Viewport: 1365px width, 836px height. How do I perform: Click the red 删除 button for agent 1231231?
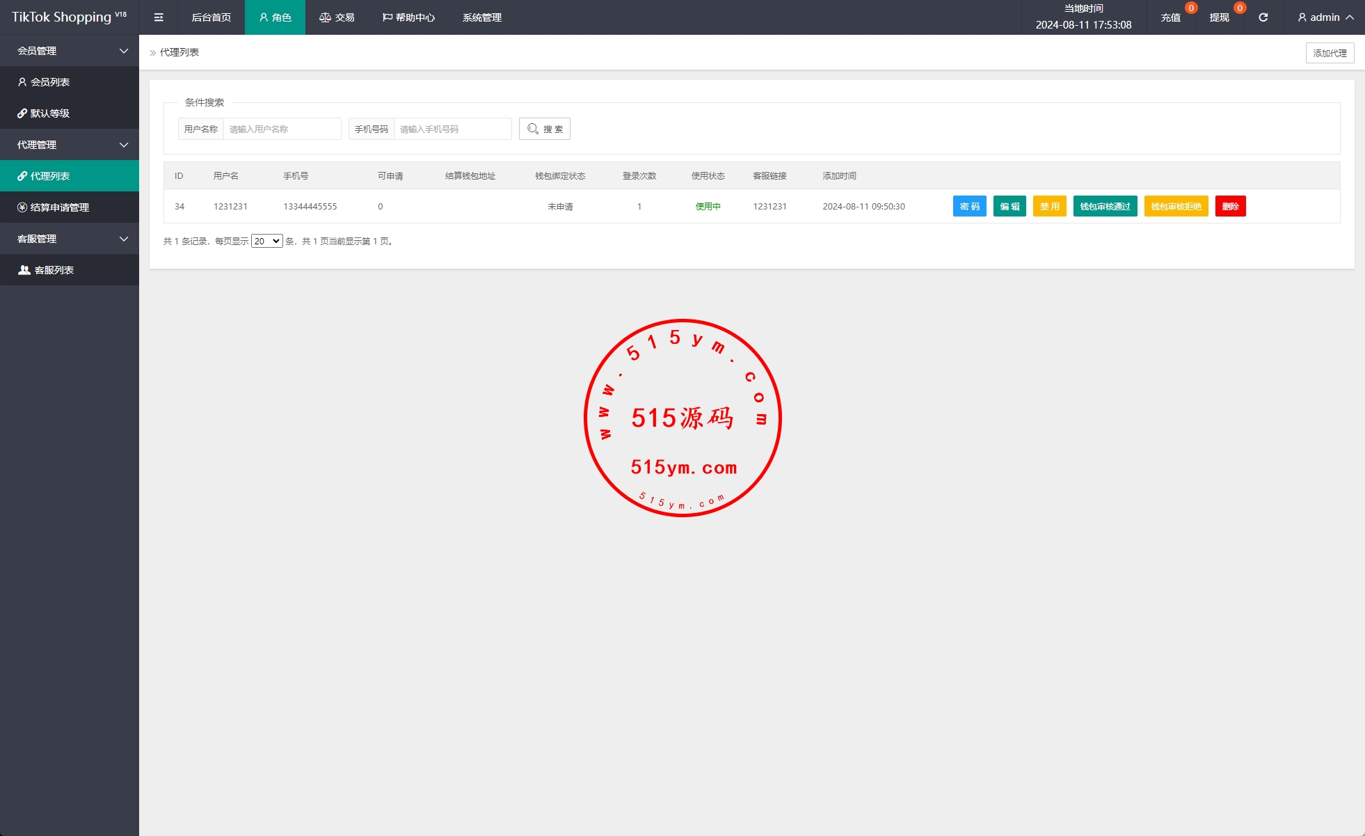1230,206
